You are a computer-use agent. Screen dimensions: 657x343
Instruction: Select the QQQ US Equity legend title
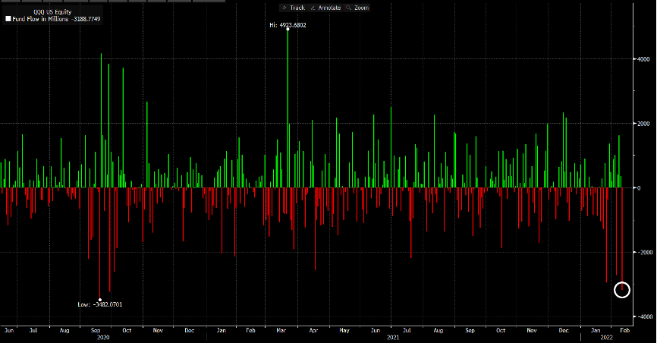tap(52, 11)
